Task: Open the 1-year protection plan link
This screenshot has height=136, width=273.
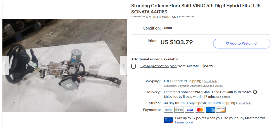Action: (x=158, y=66)
